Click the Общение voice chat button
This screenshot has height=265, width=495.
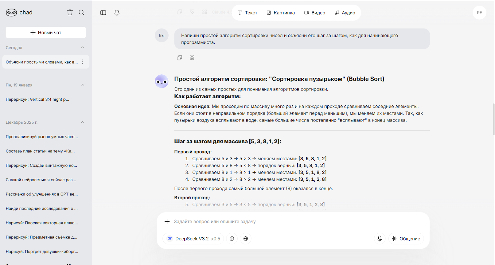pyautogui.click(x=406, y=239)
